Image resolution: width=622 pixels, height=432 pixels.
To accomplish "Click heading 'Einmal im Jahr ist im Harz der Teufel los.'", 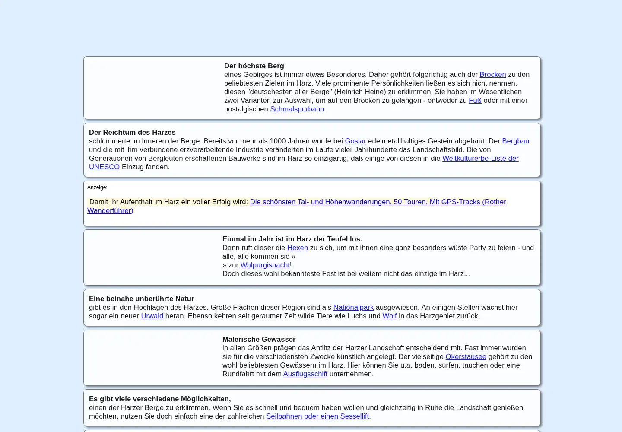I will point(292,239).
